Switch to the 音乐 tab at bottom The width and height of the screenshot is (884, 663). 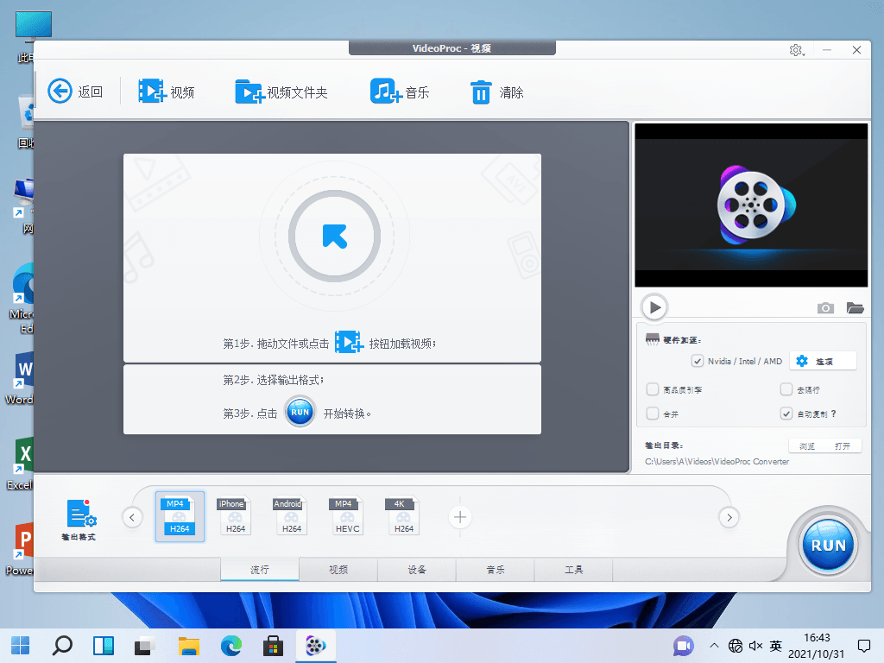click(x=495, y=570)
